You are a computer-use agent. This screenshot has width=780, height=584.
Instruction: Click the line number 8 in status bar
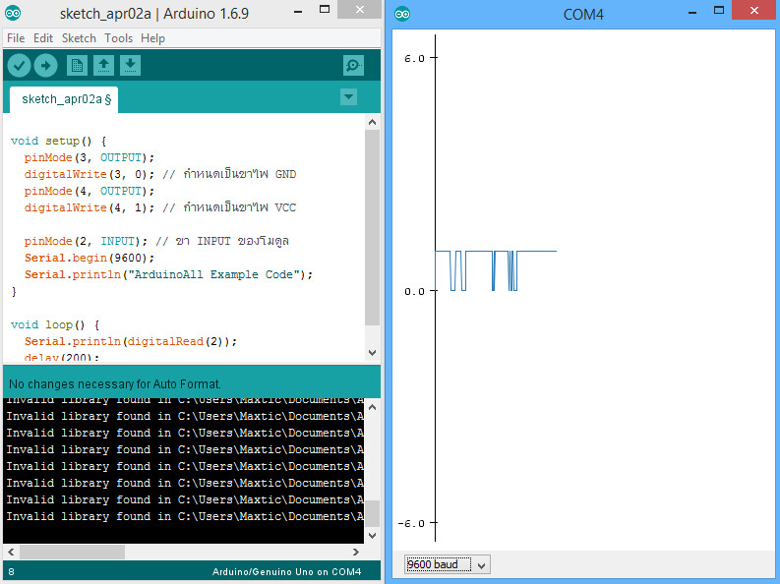click(11, 572)
